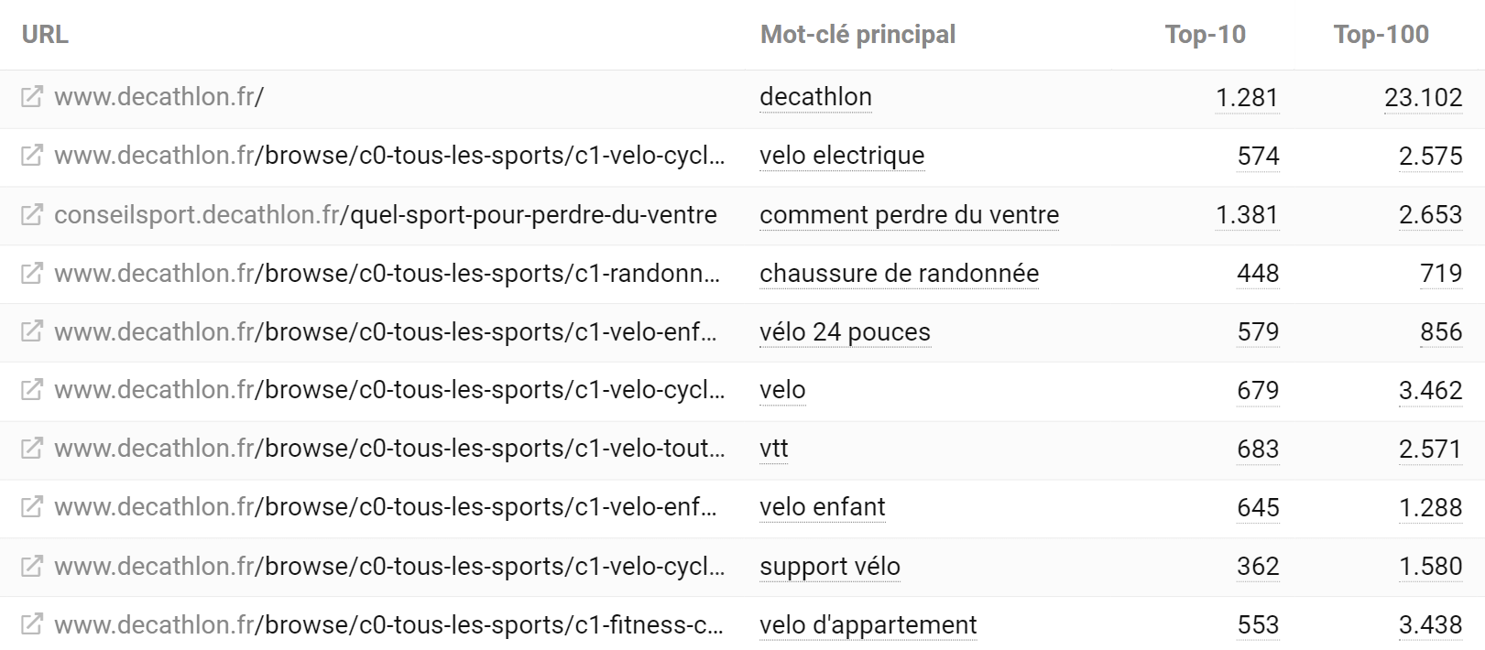1485x650 pixels.
Task: Open external link icon in vélo 24 pouces row
Action: 31,331
